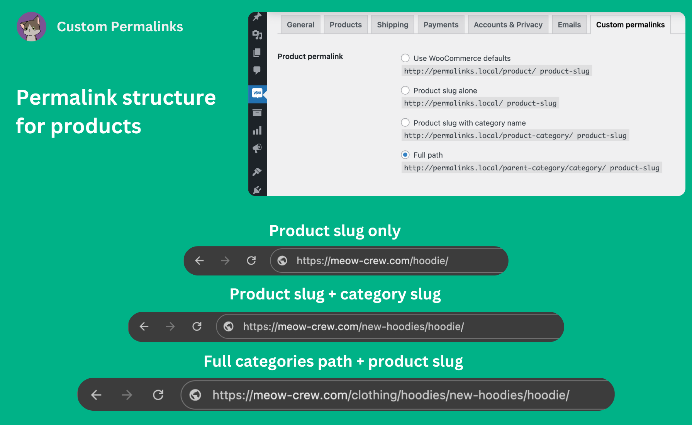Select the Full path permalink option
The height and width of the screenshot is (425, 692).
point(405,155)
